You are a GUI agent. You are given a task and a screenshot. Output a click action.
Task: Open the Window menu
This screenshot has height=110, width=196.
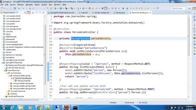pyautogui.click(x=57, y=5)
